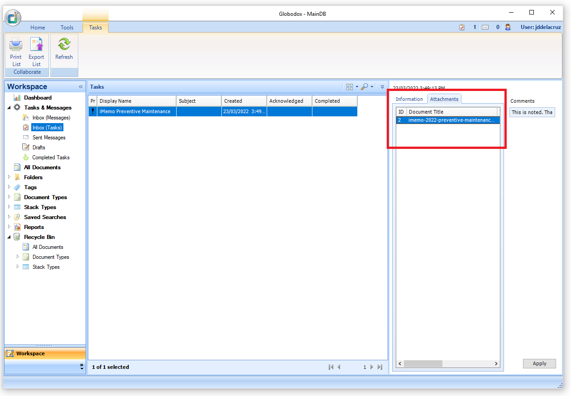
Task: Click the orange Workspace navigation button
Action: 45,353
